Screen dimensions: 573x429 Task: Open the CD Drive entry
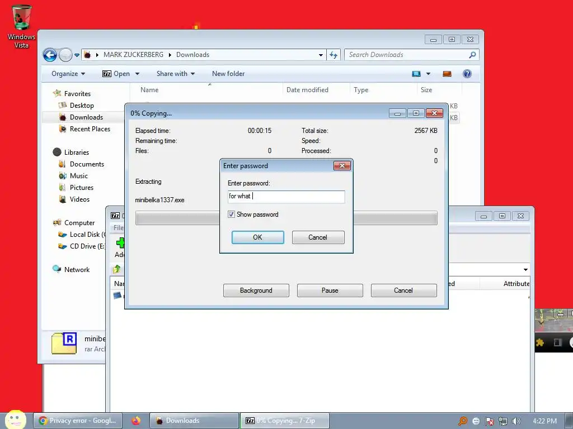83,246
